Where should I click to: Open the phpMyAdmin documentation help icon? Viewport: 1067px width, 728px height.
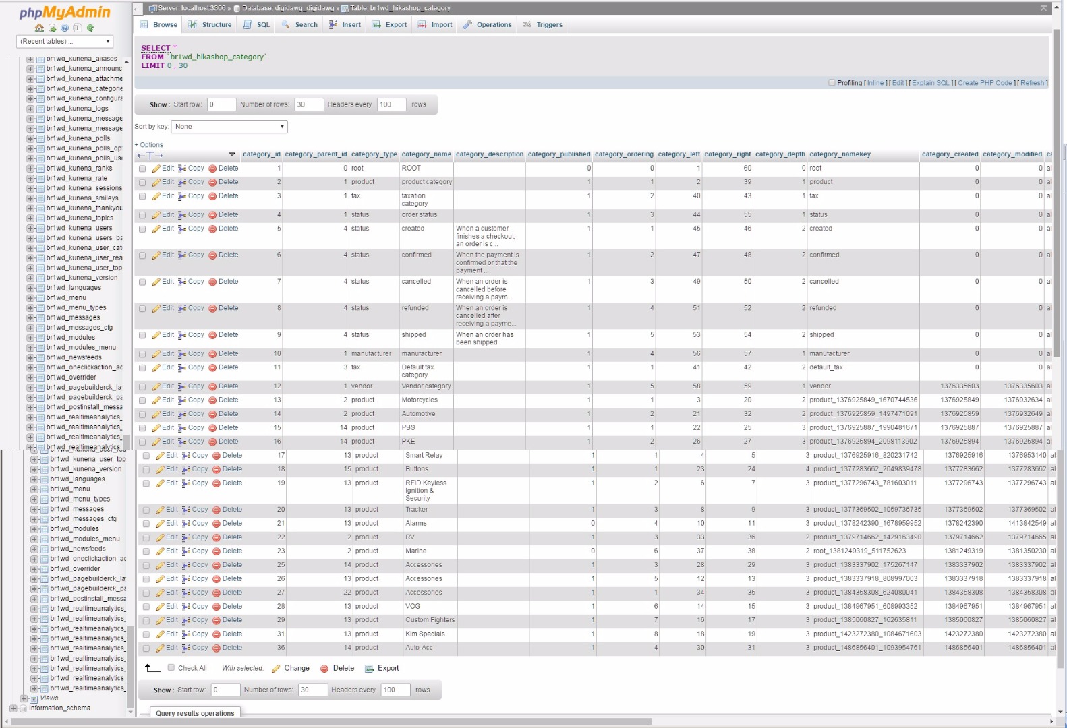tap(65, 28)
